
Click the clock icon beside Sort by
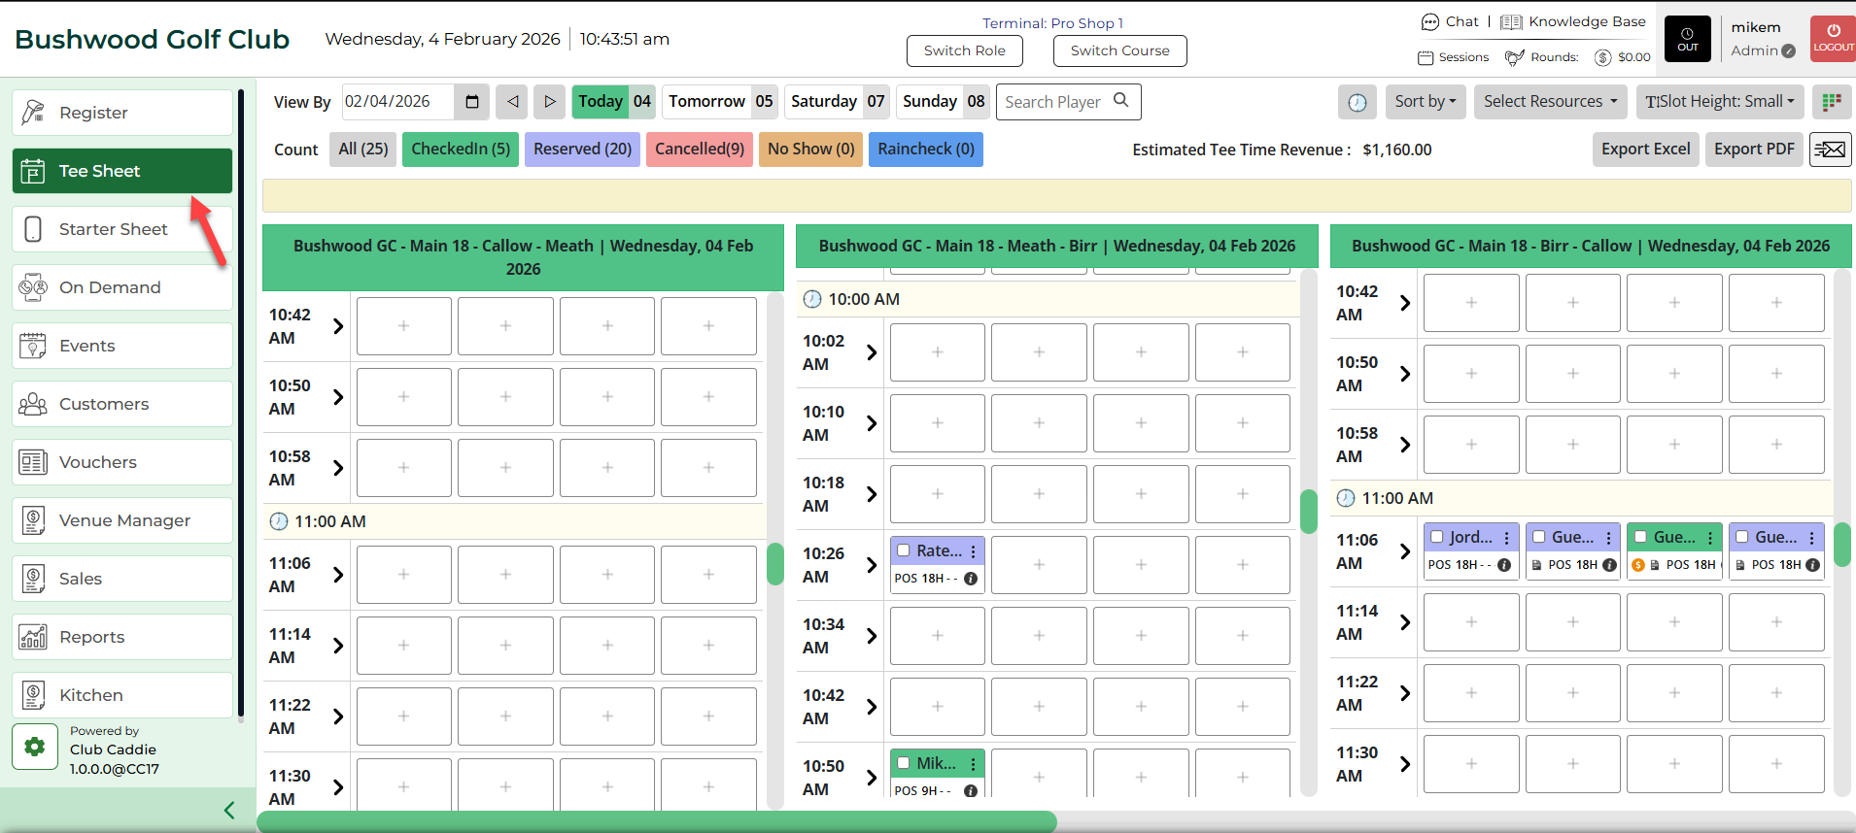coord(1358,102)
